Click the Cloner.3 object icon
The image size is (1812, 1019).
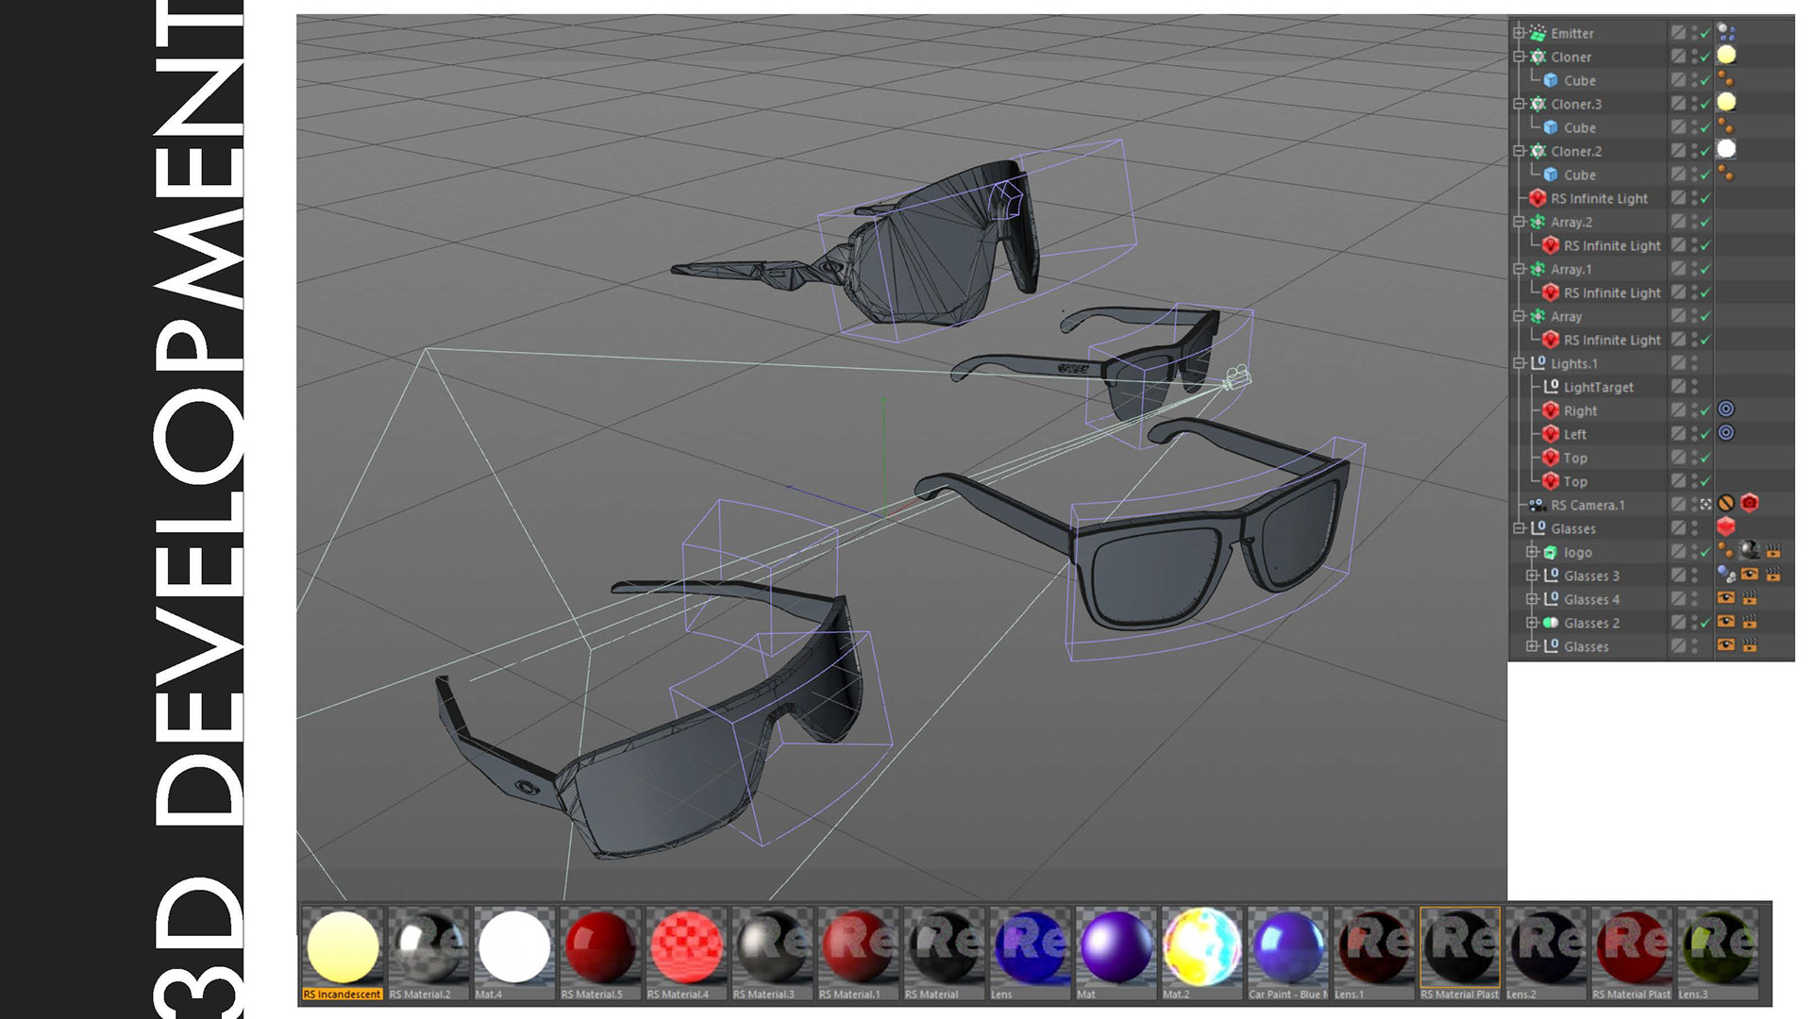[1537, 104]
